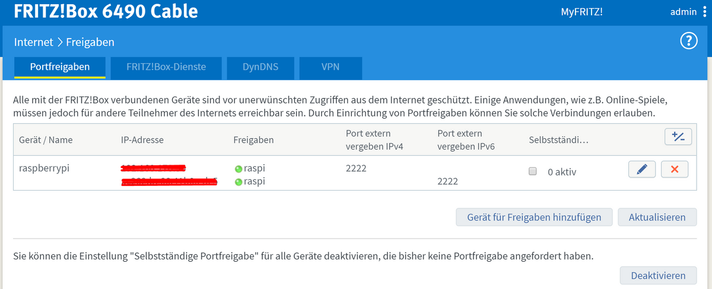The image size is (712, 289).
Task: Click the Aktualisieren button
Action: coord(657,217)
